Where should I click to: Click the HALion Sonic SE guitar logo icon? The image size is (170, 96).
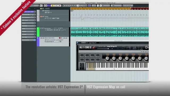point(94,48)
